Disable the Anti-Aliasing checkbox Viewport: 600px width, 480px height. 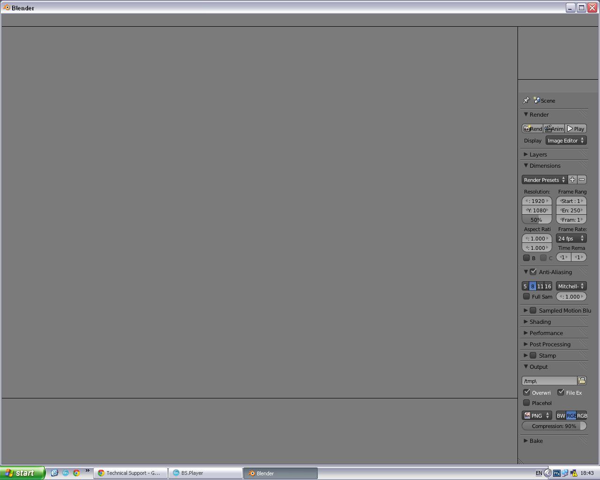tap(533, 271)
